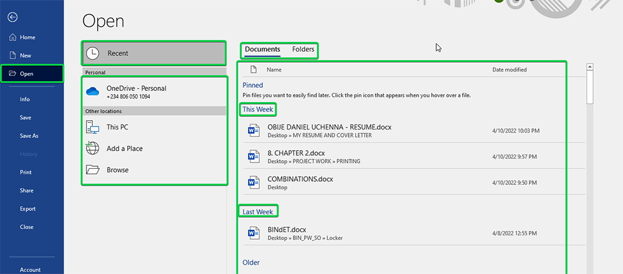Switch to the Folders tab
The image size is (623, 274).
[x=303, y=49]
